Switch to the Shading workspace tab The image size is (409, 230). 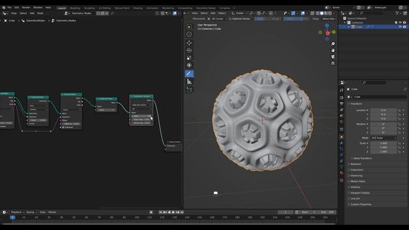tap(138, 8)
